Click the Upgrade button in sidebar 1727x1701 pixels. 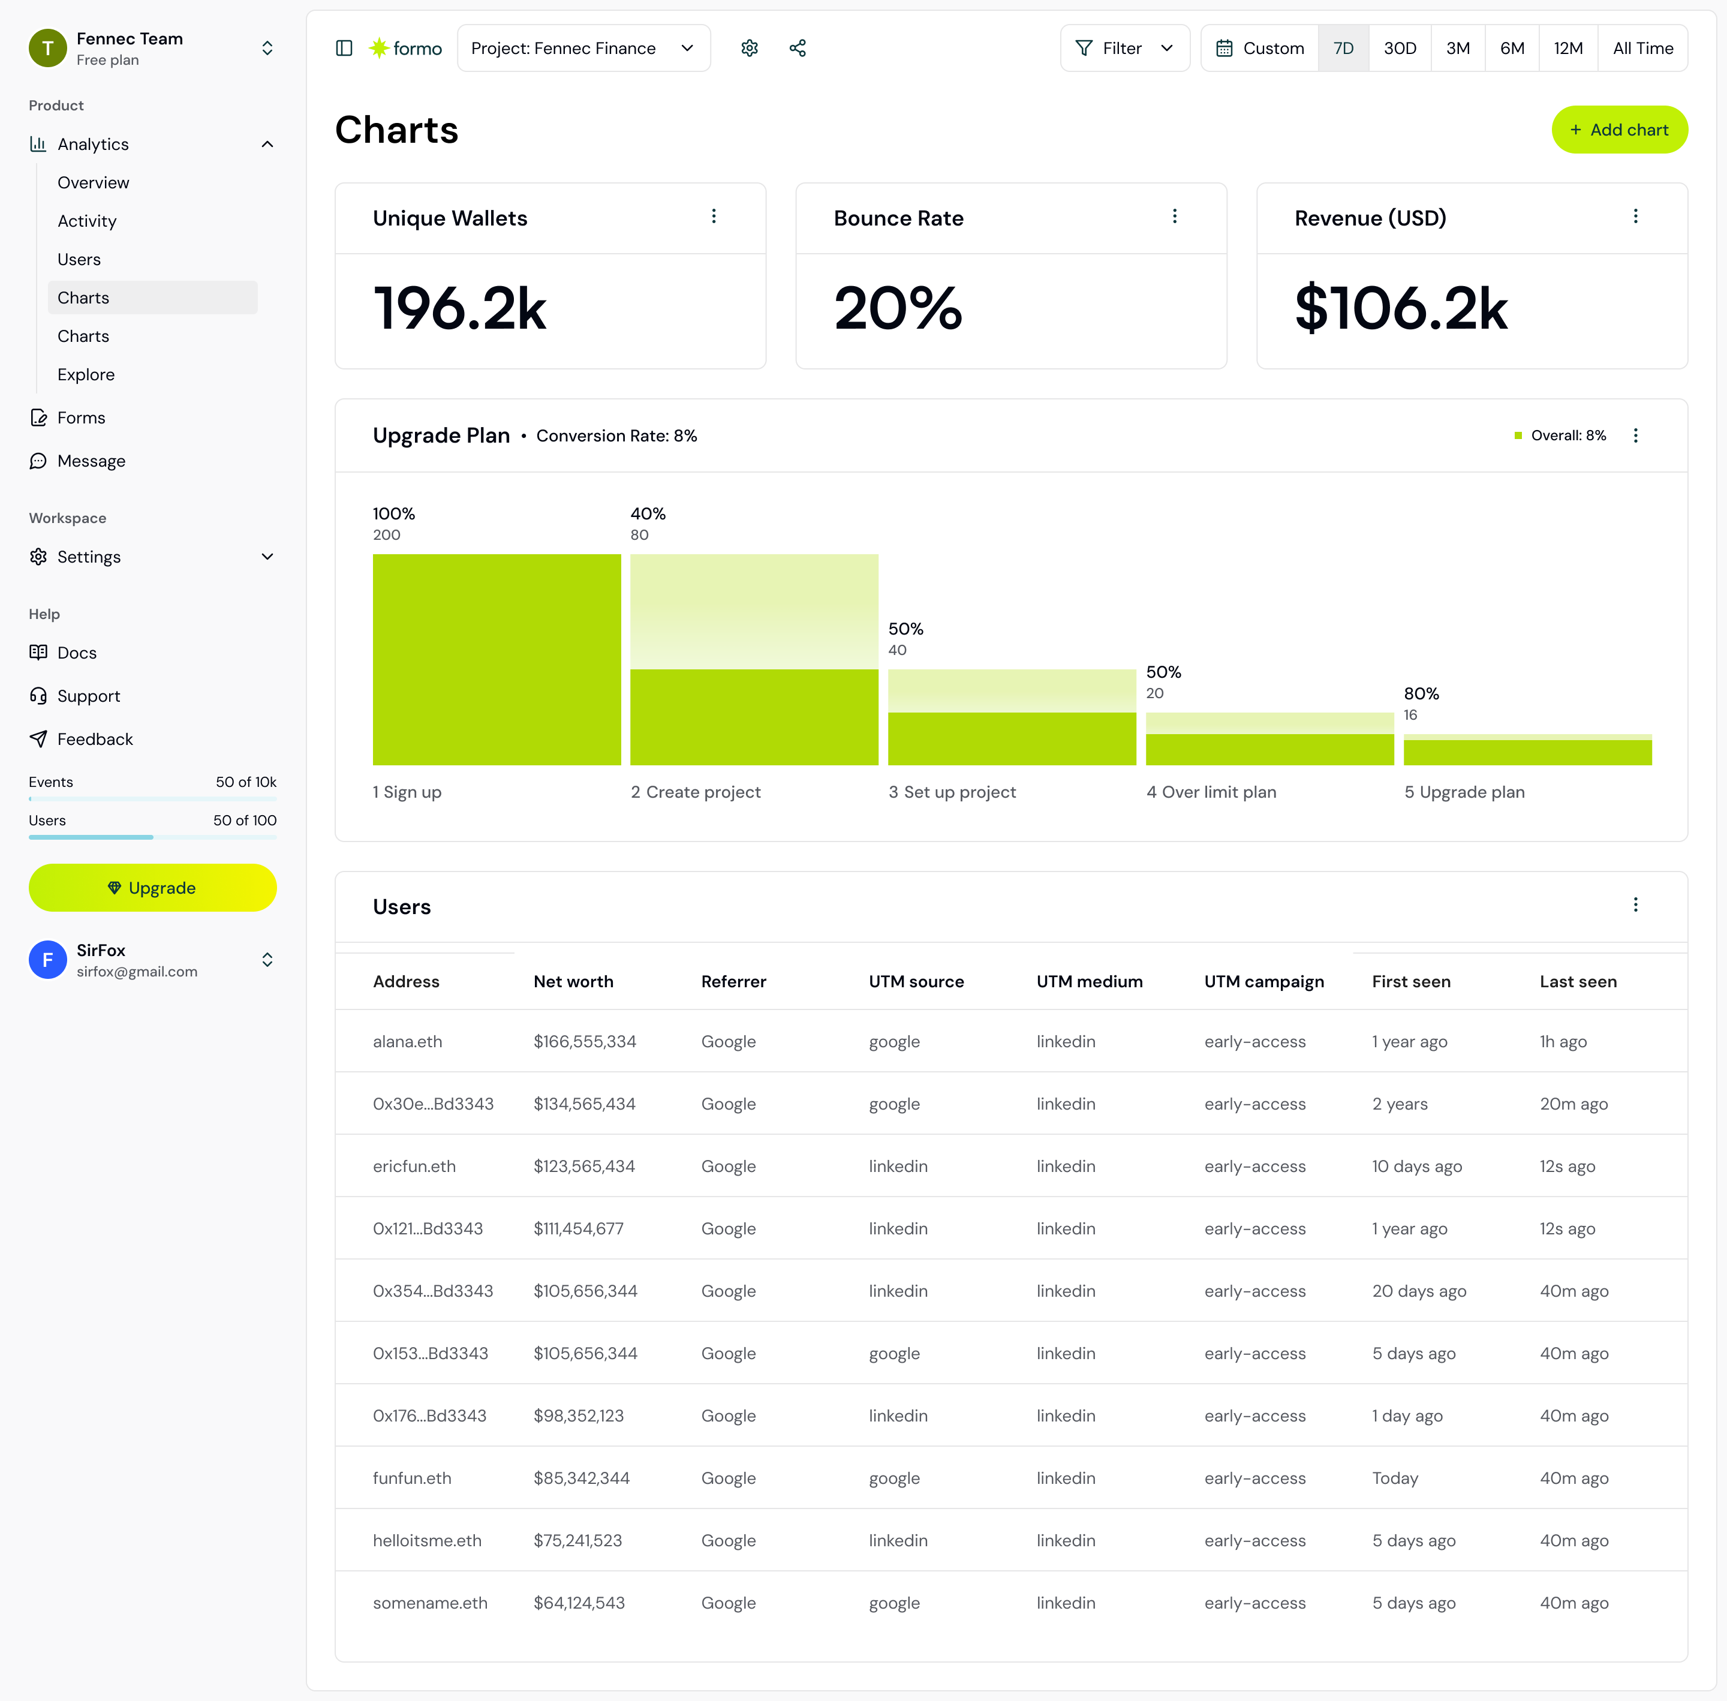152,887
